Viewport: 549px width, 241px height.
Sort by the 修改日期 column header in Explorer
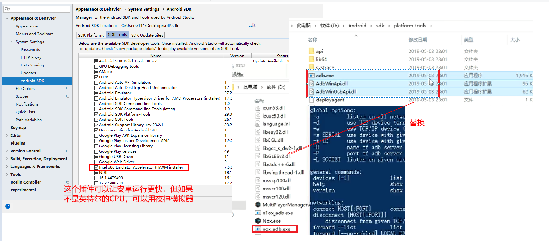pos(418,40)
